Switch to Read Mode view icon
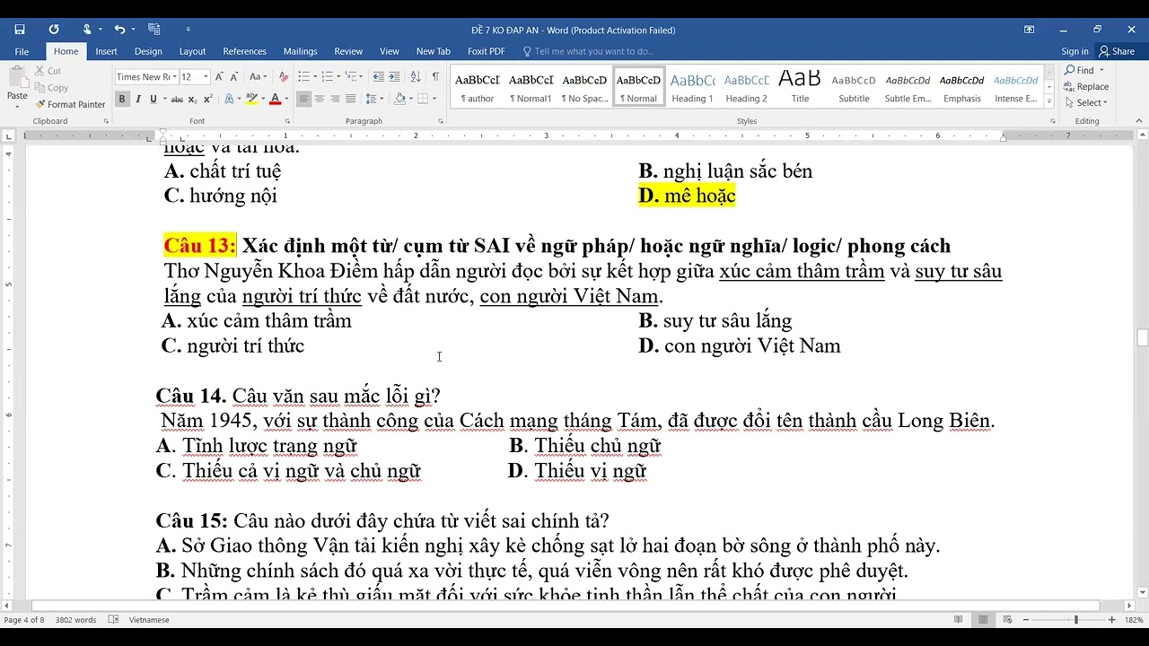The image size is (1149, 646). coord(959,620)
